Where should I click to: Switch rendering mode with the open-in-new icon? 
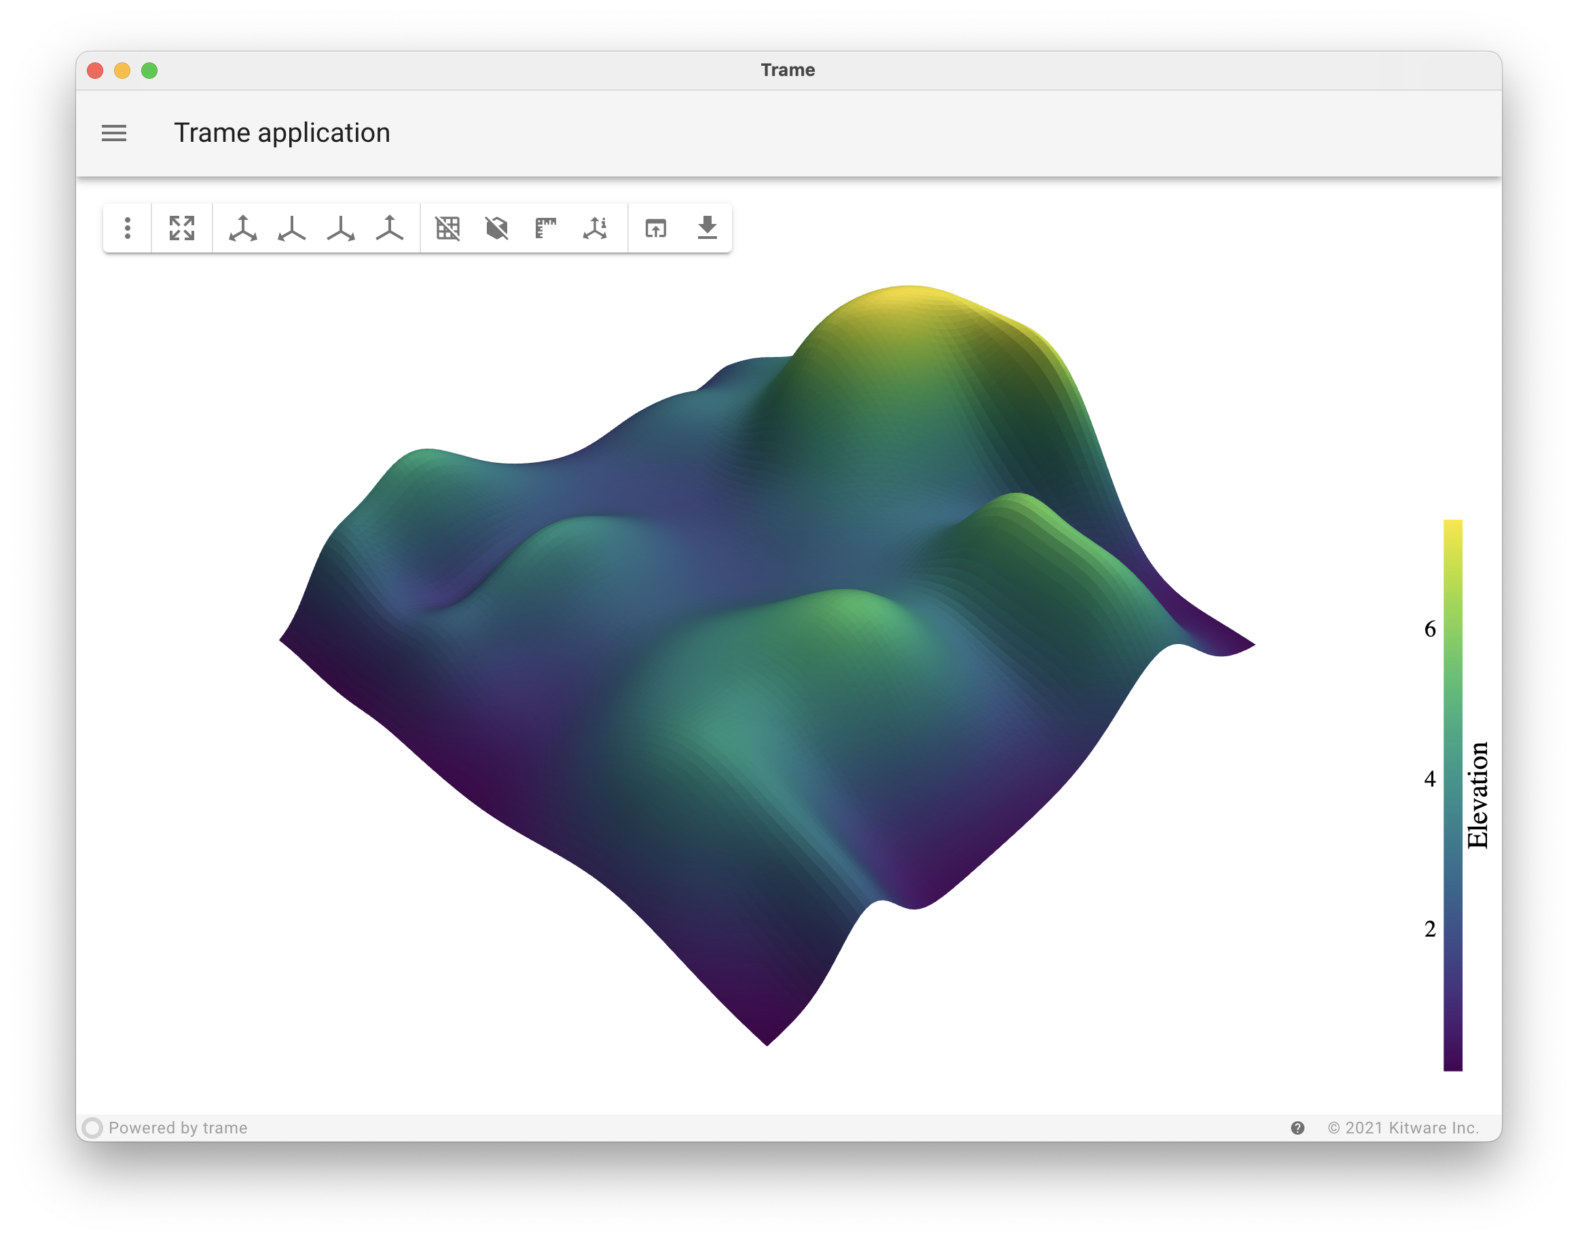pyautogui.click(x=656, y=227)
